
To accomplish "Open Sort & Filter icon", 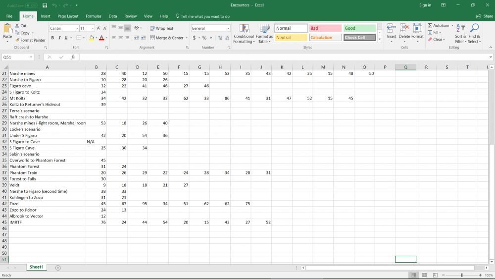I will 460,28.
